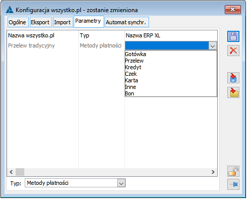The height and width of the screenshot is (199, 247).
Task: Choose Bon from the dropdown list
Action: (171, 93)
